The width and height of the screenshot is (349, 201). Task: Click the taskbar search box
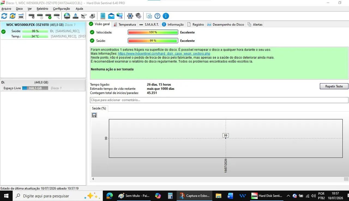coord(58,196)
